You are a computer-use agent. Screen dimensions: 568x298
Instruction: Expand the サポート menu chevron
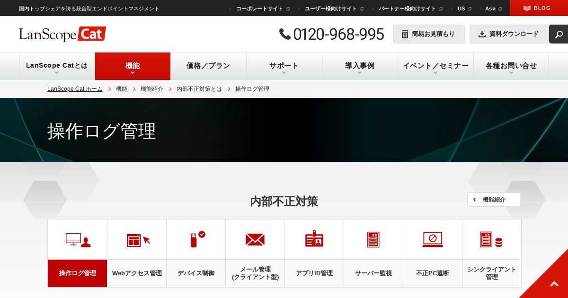284,73
